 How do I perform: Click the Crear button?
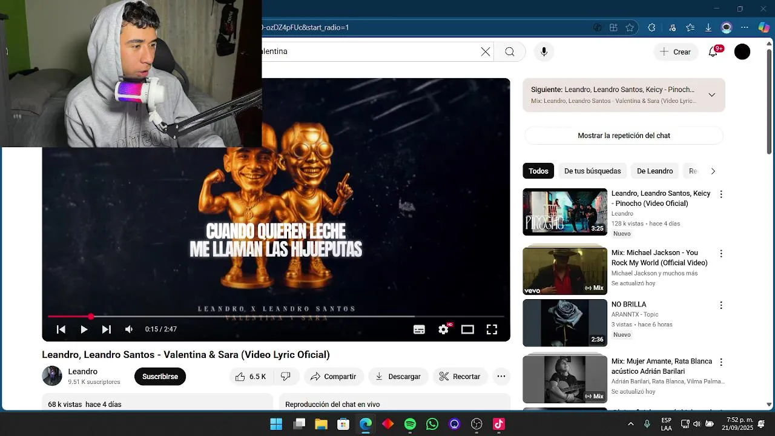pyautogui.click(x=676, y=51)
